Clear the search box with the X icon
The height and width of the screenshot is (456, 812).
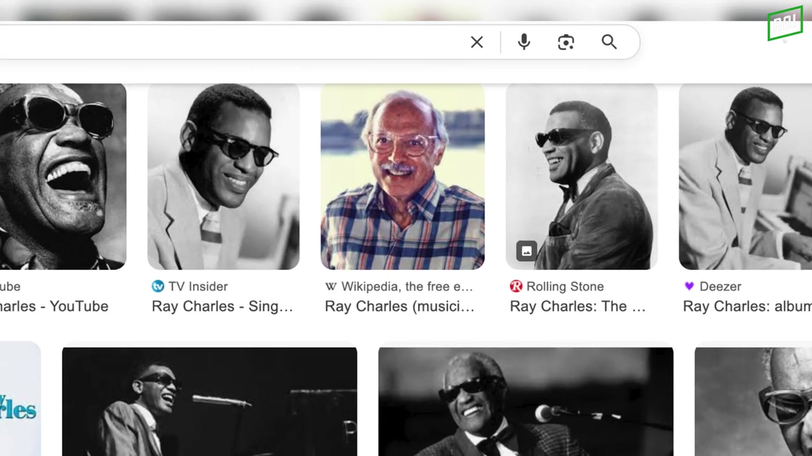pos(477,42)
